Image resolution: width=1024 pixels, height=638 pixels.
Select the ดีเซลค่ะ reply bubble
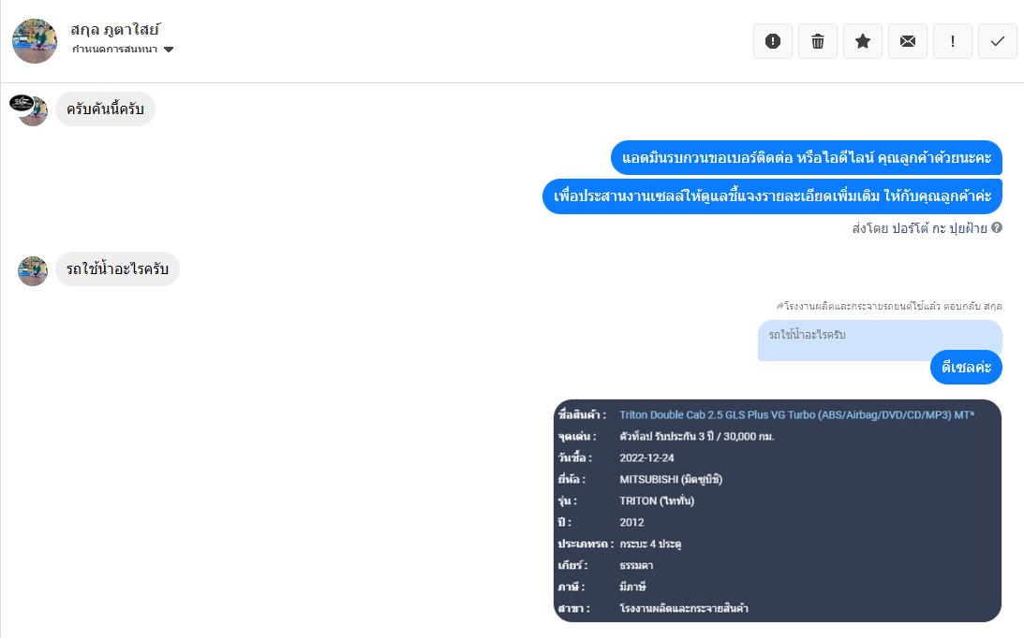tap(966, 368)
